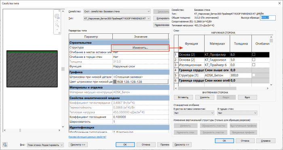Click the Удалить layer button
The image size is (283, 150).
pos(205,97)
